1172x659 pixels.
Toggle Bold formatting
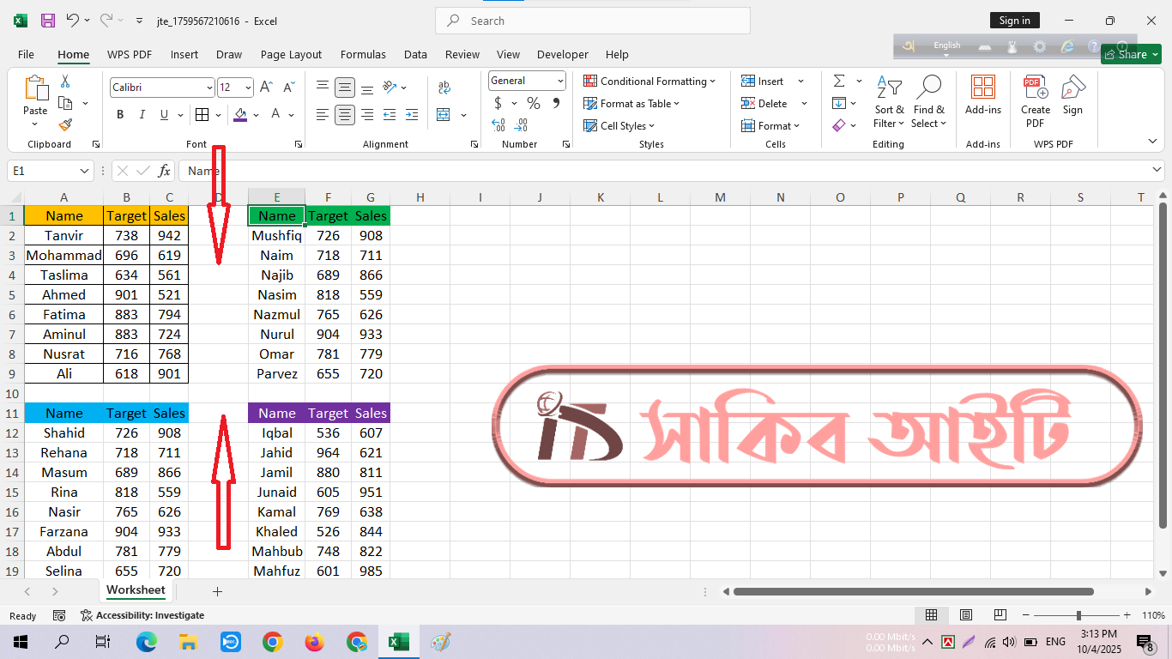tap(120, 114)
